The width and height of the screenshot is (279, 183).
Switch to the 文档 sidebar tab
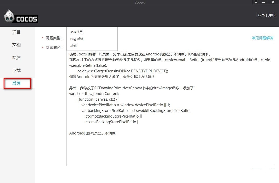(x=16, y=45)
